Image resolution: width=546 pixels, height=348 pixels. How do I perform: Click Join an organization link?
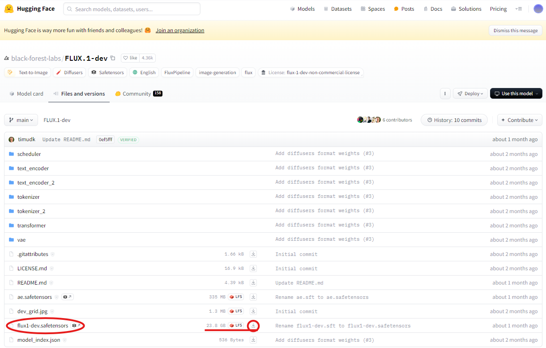click(180, 30)
